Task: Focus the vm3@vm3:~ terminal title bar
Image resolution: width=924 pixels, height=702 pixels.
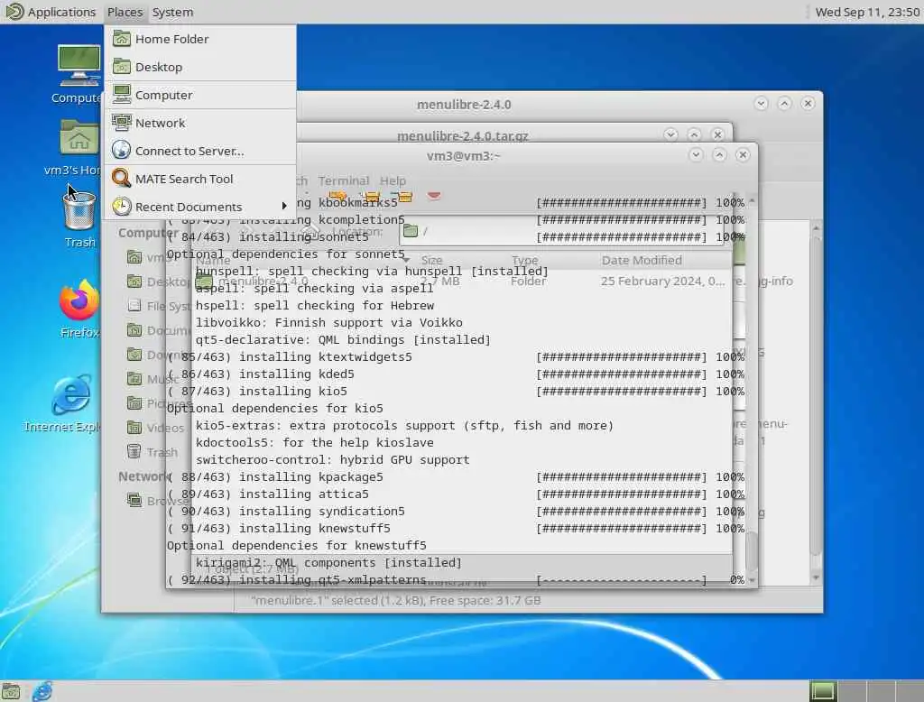Action: coord(463,155)
